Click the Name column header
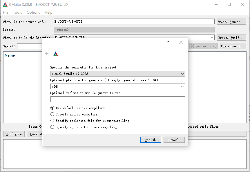 (10, 55)
